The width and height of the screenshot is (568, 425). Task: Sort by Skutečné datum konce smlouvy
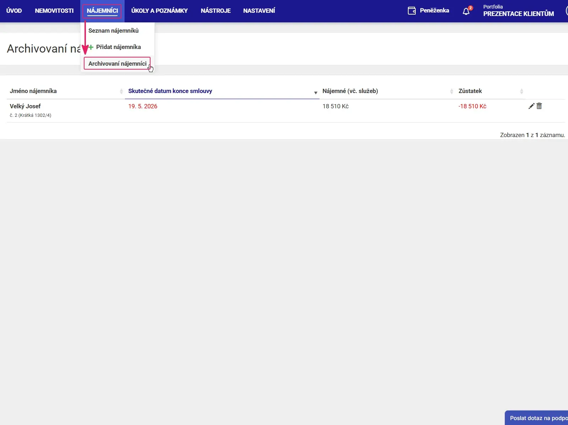(x=222, y=91)
